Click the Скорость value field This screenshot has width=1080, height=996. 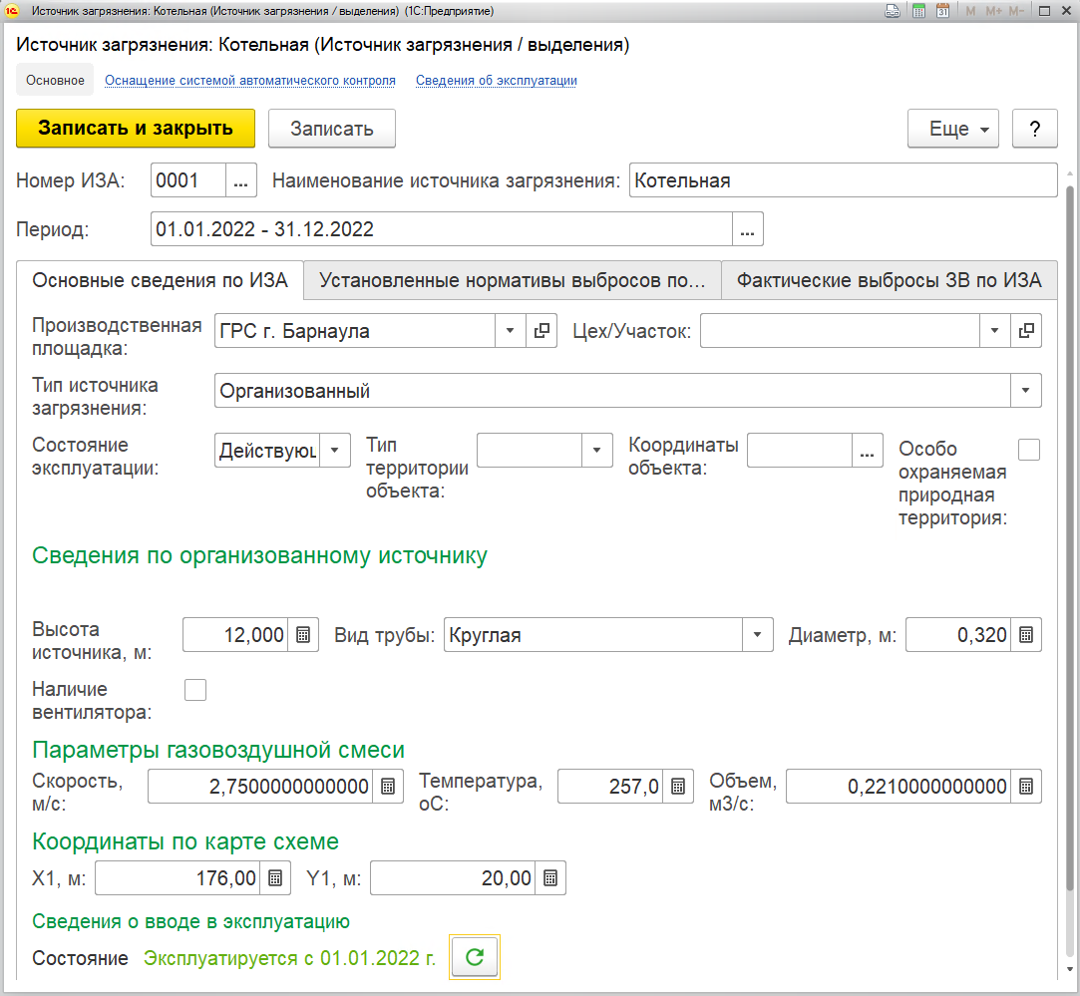[x=260, y=786]
